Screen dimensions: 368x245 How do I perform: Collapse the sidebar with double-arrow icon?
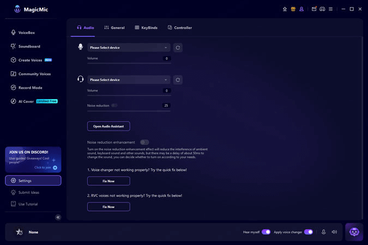coord(58,217)
